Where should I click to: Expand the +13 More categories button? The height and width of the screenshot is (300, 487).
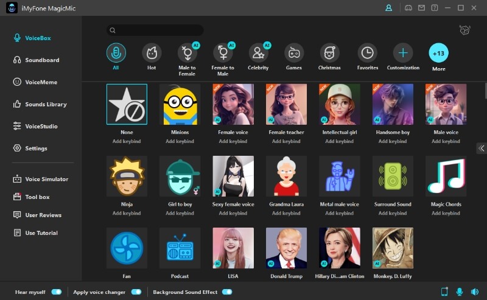pos(438,54)
